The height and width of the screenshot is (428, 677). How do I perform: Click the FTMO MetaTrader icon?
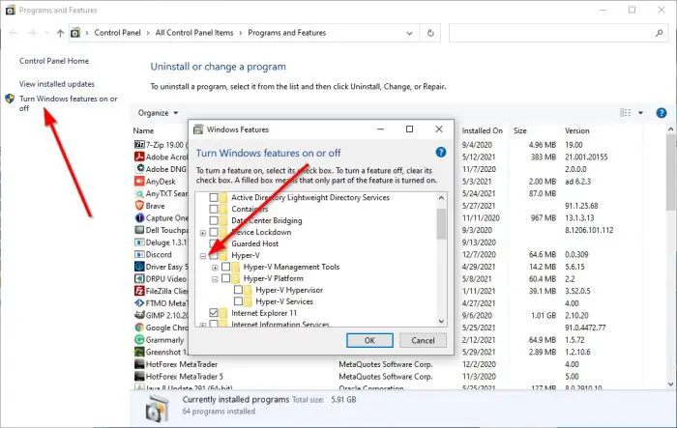pos(139,302)
